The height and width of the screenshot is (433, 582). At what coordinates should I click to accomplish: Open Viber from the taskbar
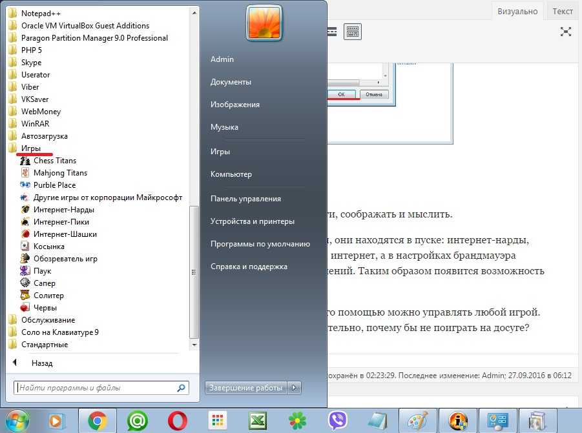point(336,421)
